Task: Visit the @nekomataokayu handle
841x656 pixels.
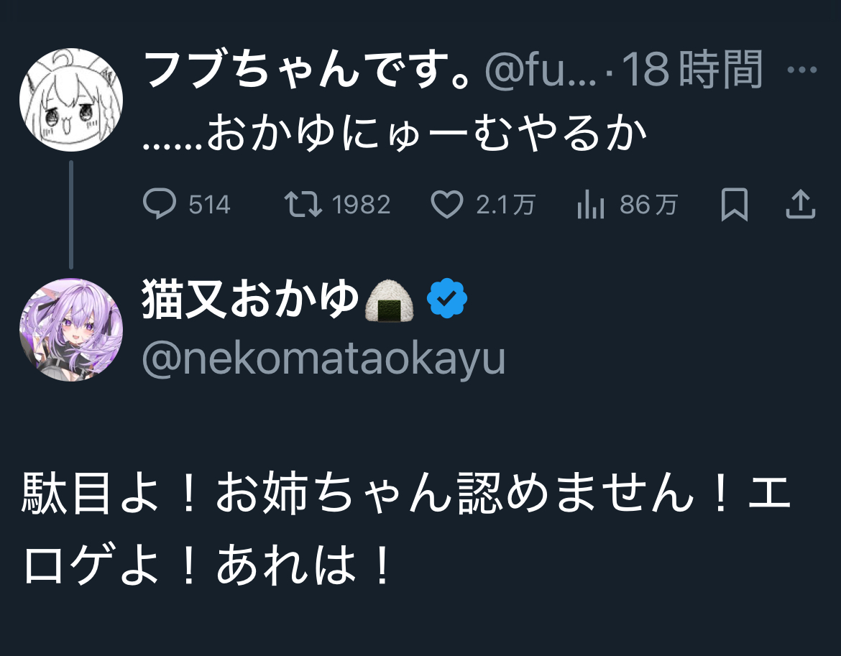Action: coord(324,359)
